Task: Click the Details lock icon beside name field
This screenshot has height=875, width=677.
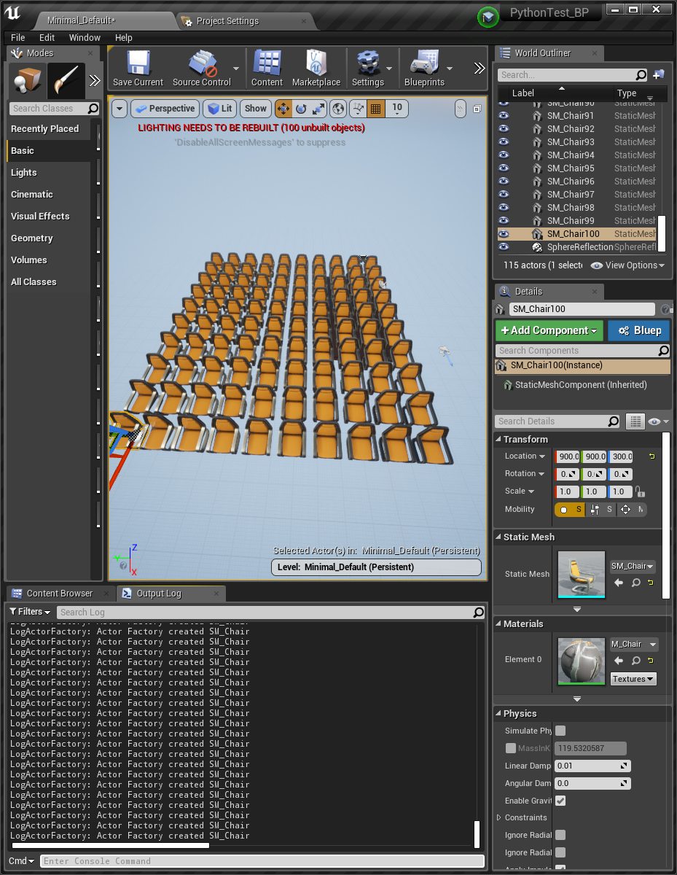Action: coord(665,309)
